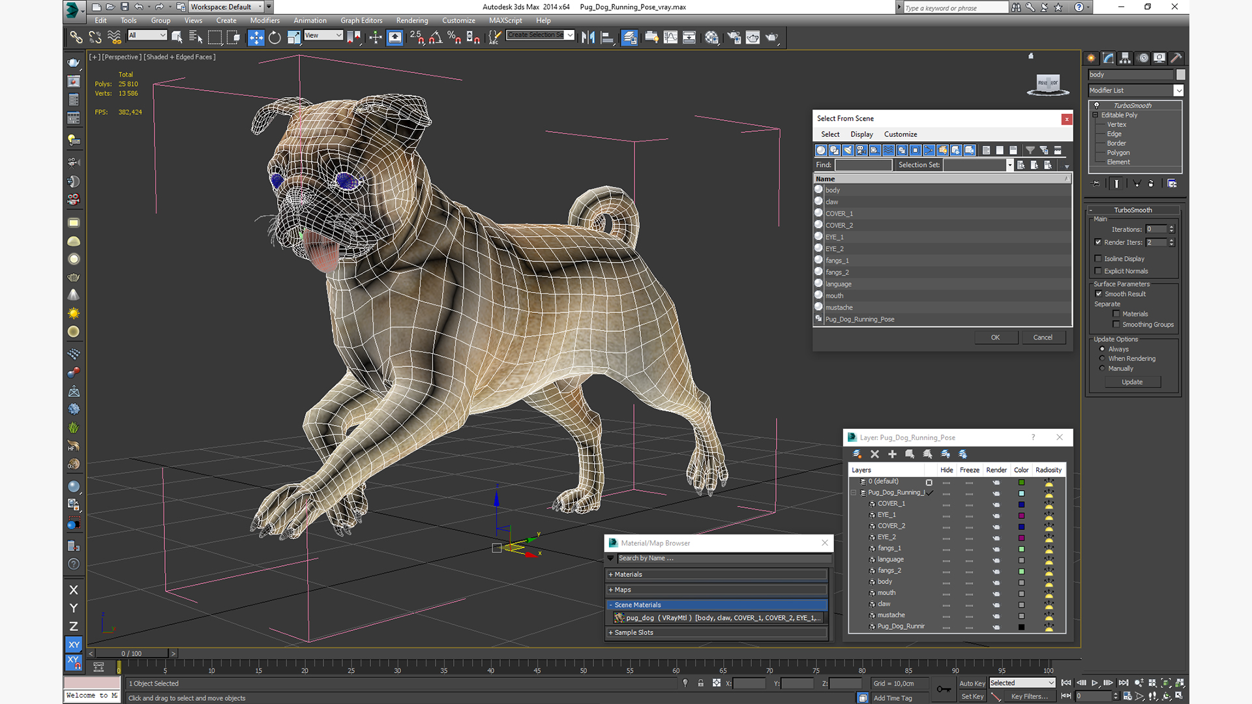Click the Unlink Selection tool
This screenshot has width=1252, height=704.
95,37
